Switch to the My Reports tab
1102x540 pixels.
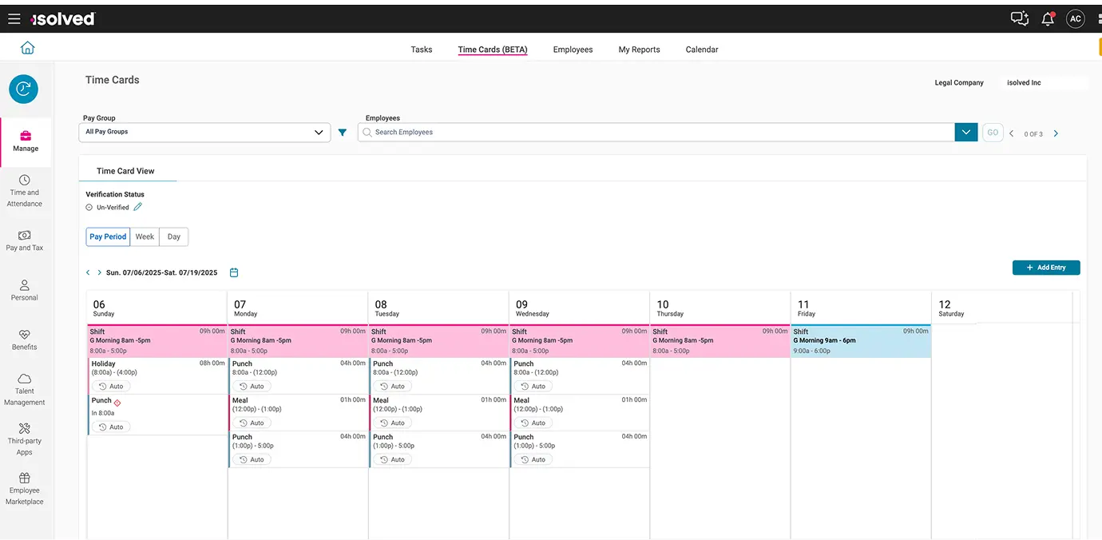[639, 49]
